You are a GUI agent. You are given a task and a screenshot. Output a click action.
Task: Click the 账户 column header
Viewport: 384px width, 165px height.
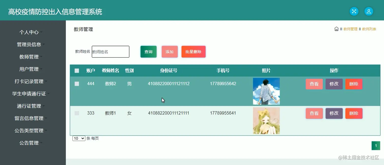pyautogui.click(x=91, y=71)
